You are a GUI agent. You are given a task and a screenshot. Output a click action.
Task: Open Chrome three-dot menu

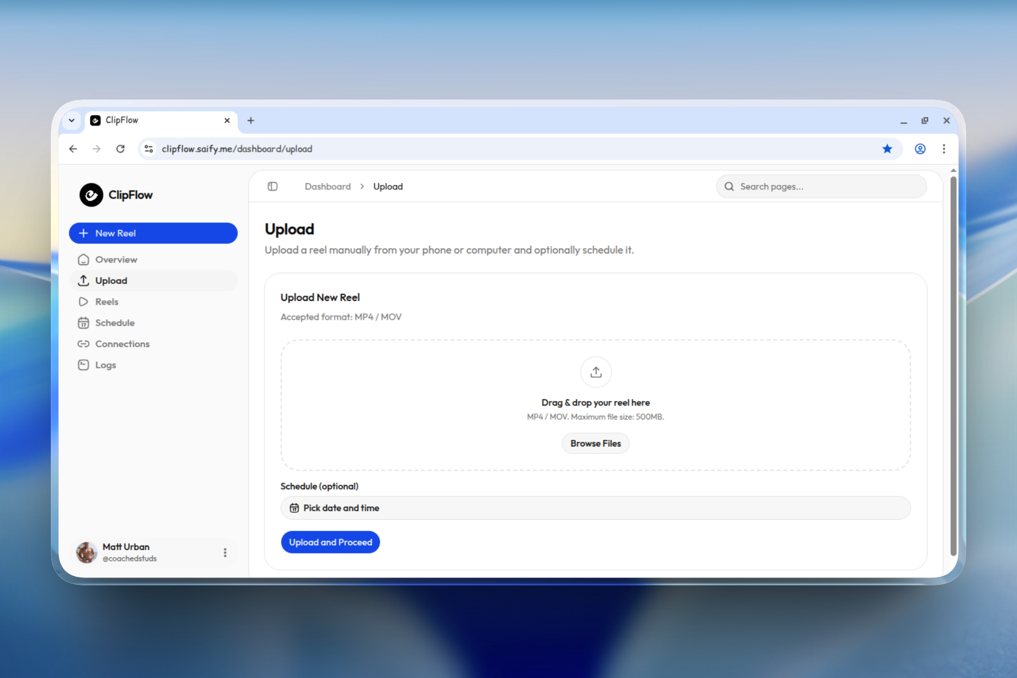(944, 149)
